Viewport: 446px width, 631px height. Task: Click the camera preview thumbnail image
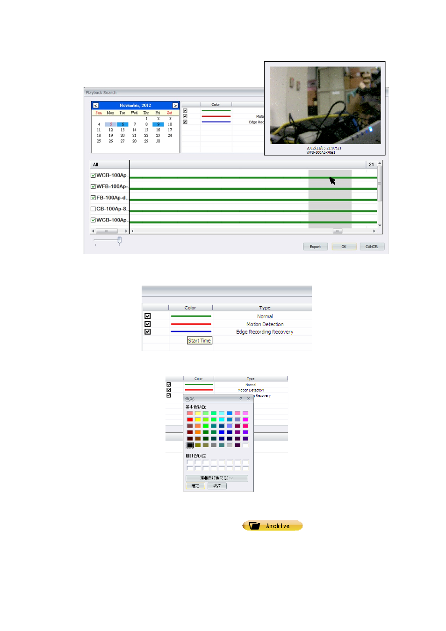pos(325,105)
